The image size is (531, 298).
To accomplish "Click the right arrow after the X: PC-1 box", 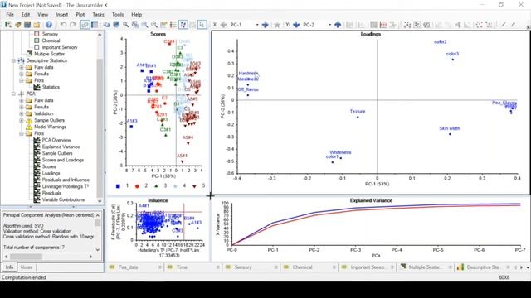I will tap(265, 25).
